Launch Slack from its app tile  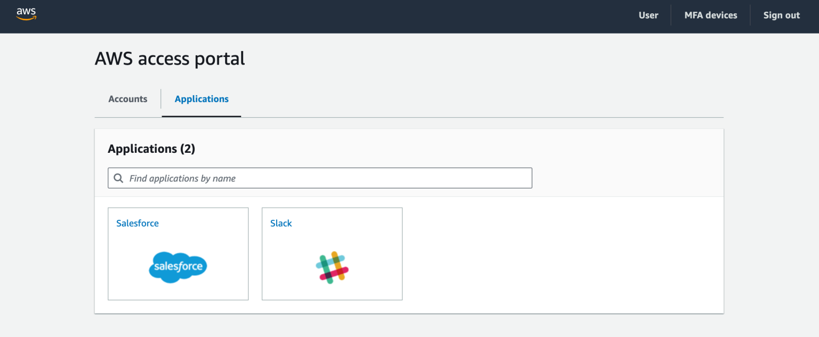point(332,254)
